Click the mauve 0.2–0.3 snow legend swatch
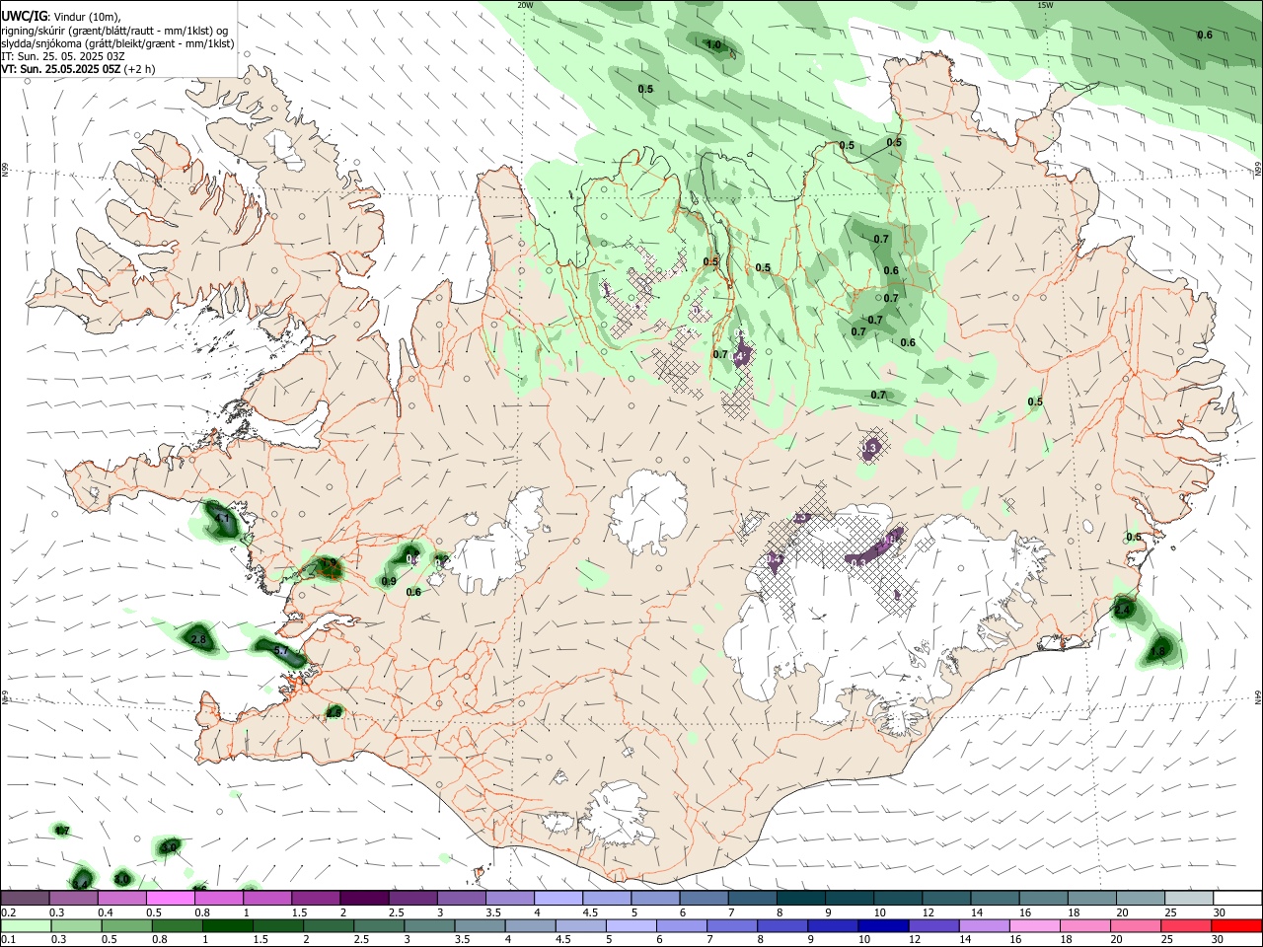Screen dimensions: 1263x947 (25, 898)
